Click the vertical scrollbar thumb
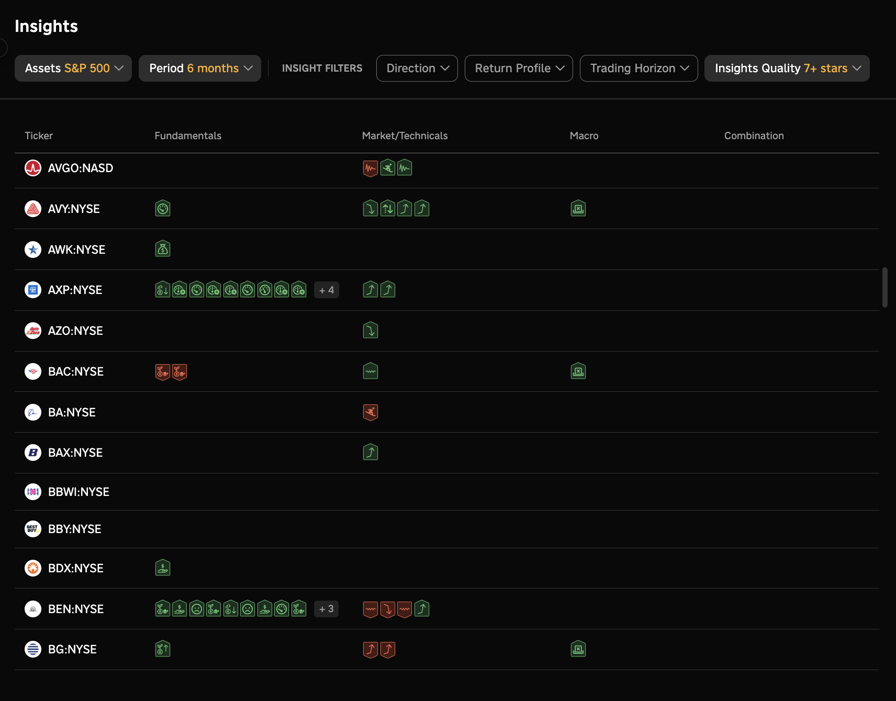The image size is (896, 701). (x=885, y=287)
